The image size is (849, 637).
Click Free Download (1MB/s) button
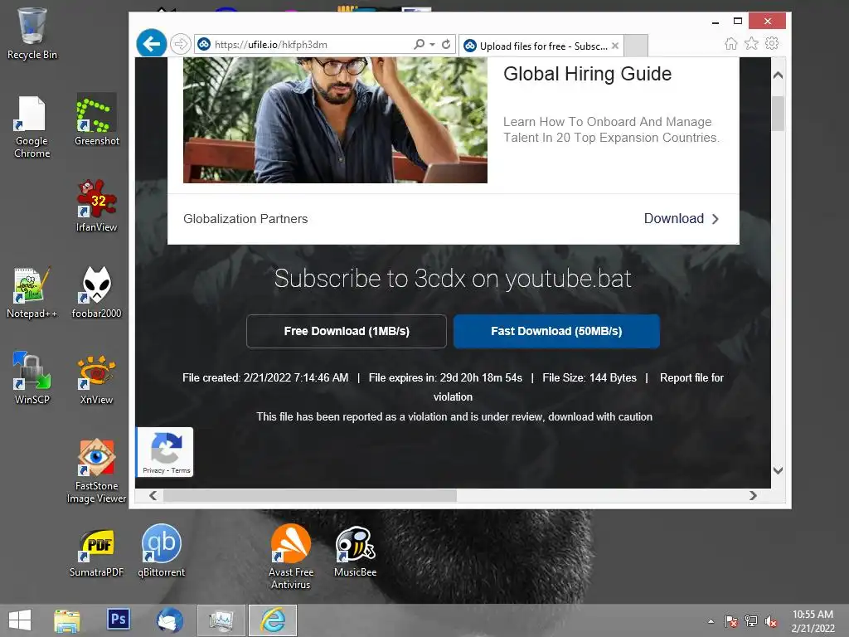click(347, 331)
